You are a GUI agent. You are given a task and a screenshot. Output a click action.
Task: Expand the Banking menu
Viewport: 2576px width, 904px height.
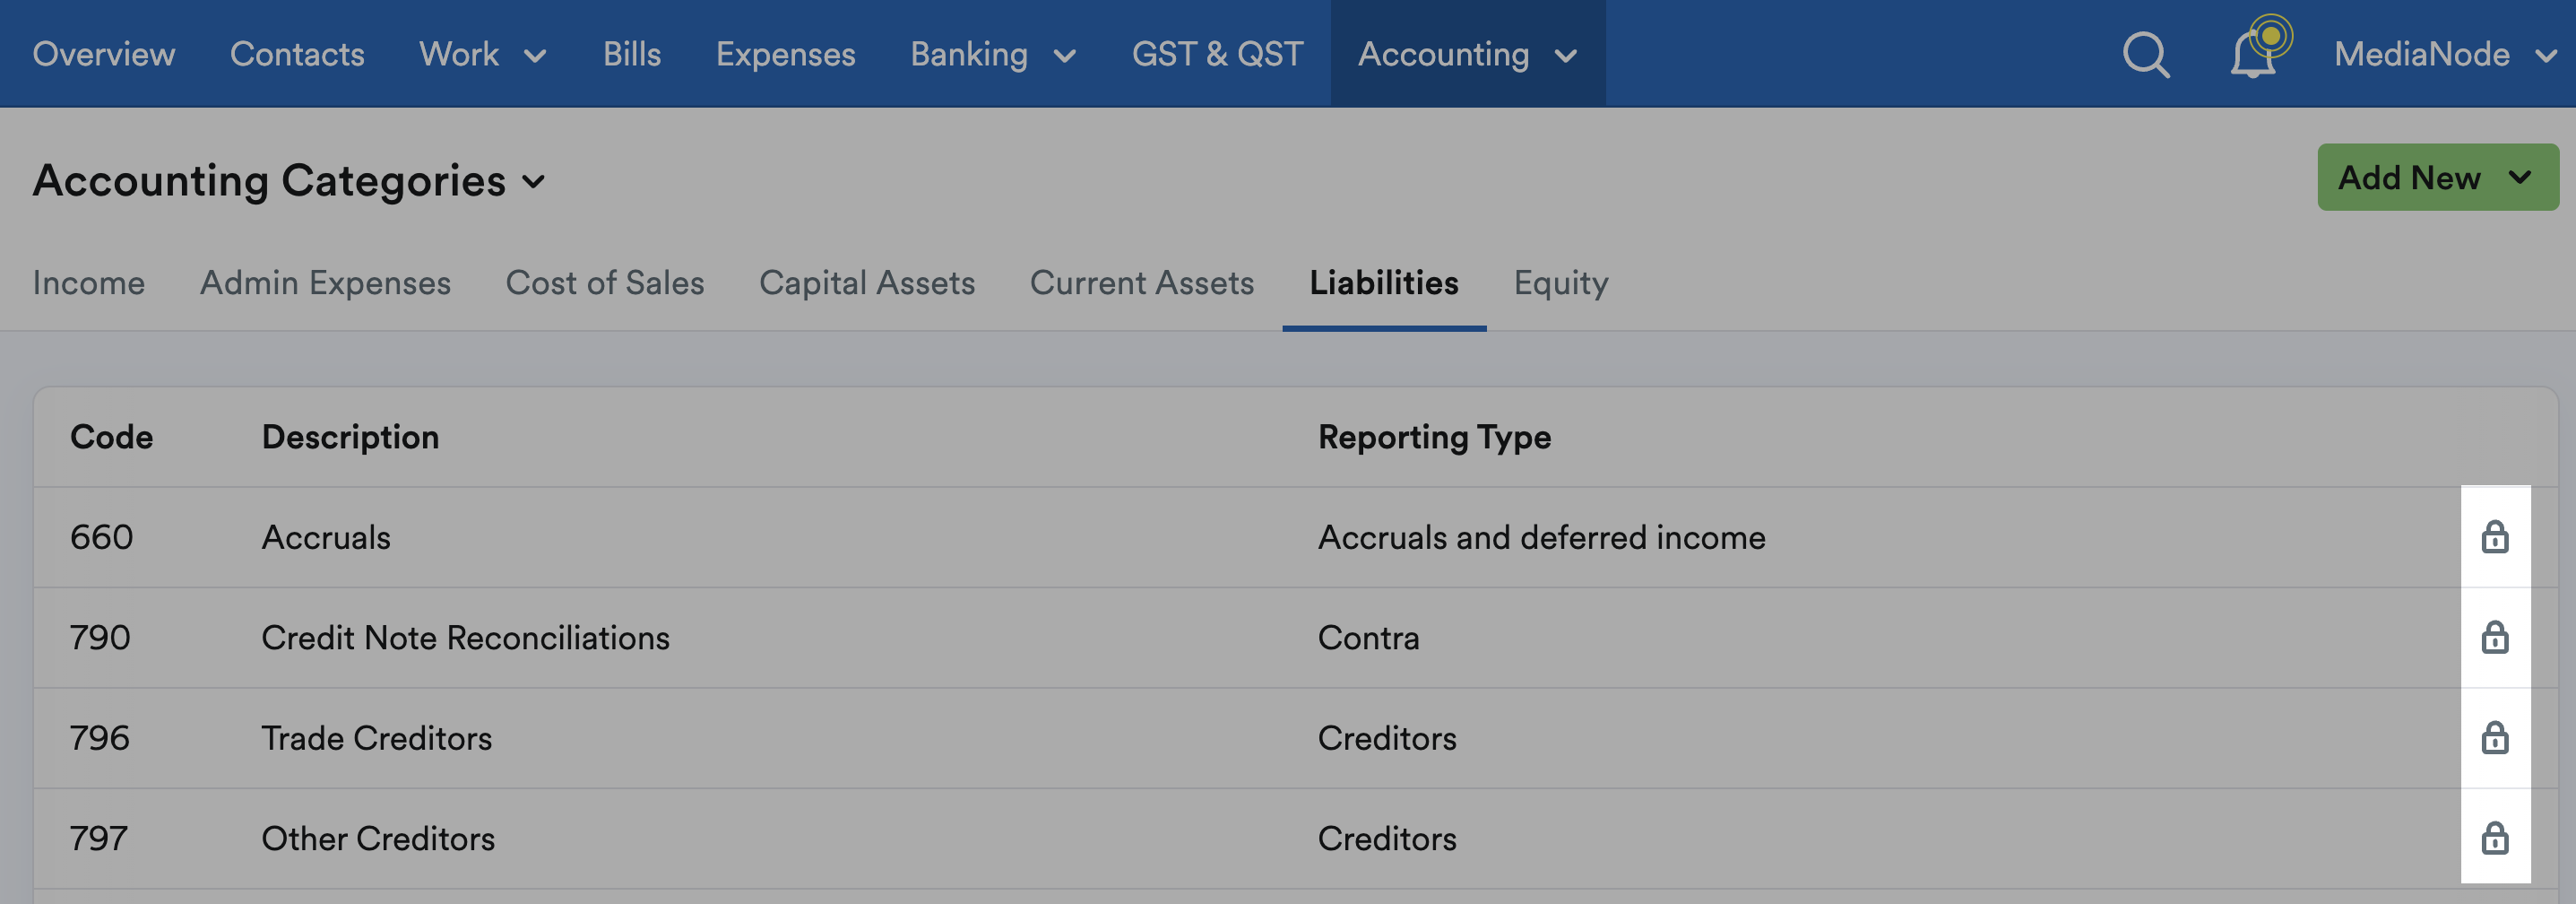coord(993,54)
